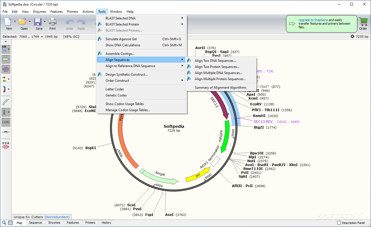
Task: Toggle the show enzymes (SalI) side toolbar button
Action: (4, 50)
